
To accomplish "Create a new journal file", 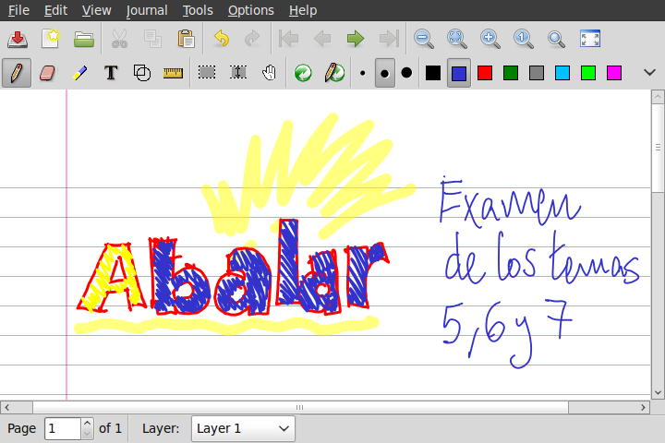I will coord(51,39).
